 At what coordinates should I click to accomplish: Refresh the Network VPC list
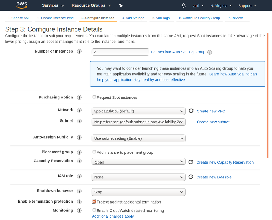pos(191,111)
